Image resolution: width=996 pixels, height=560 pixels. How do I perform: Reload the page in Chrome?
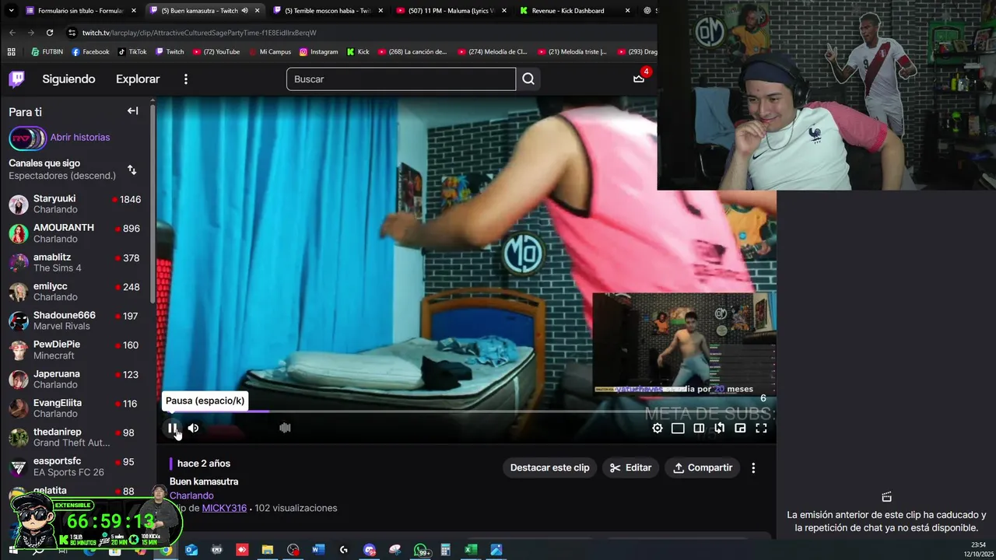click(50, 33)
